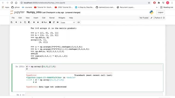Interrupt the kernel with stop icon

50,22
